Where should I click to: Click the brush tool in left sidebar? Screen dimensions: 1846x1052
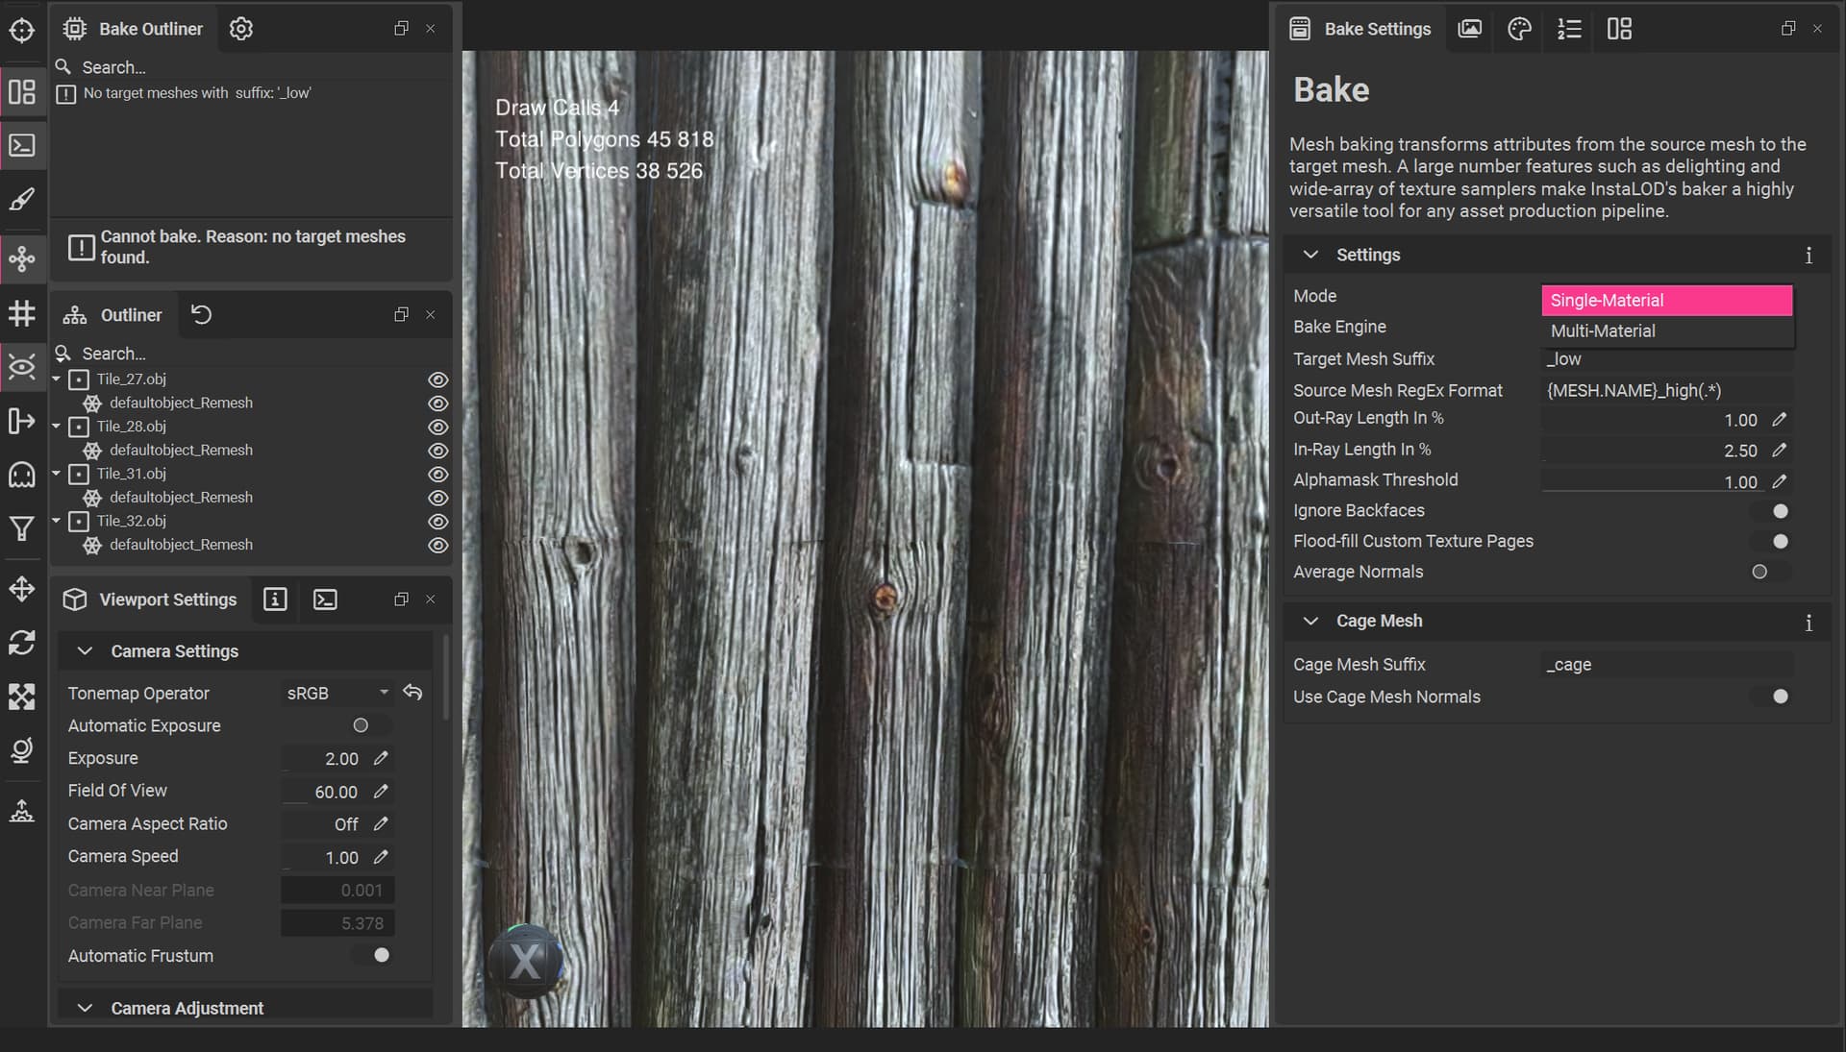21,200
